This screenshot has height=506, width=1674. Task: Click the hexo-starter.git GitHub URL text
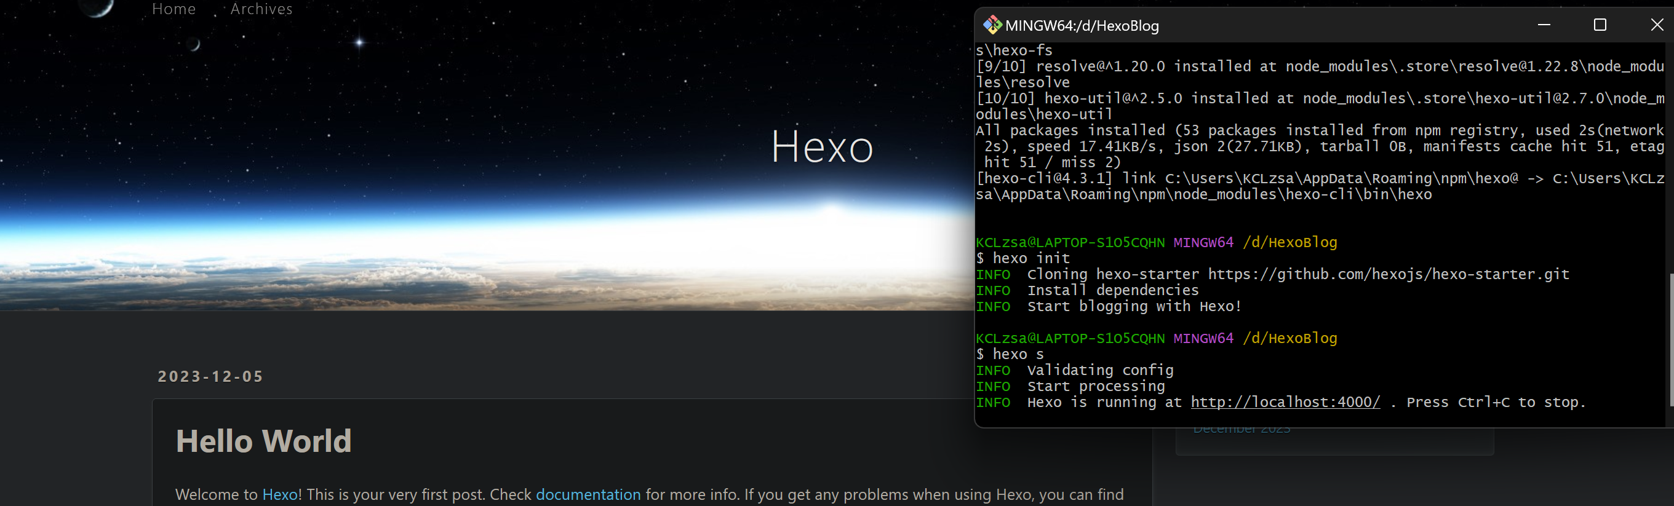(1389, 274)
